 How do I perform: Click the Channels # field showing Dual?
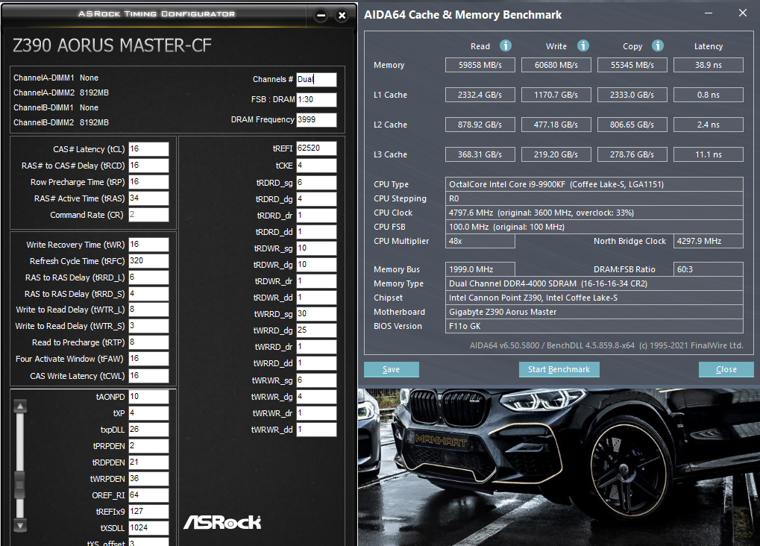tap(316, 80)
